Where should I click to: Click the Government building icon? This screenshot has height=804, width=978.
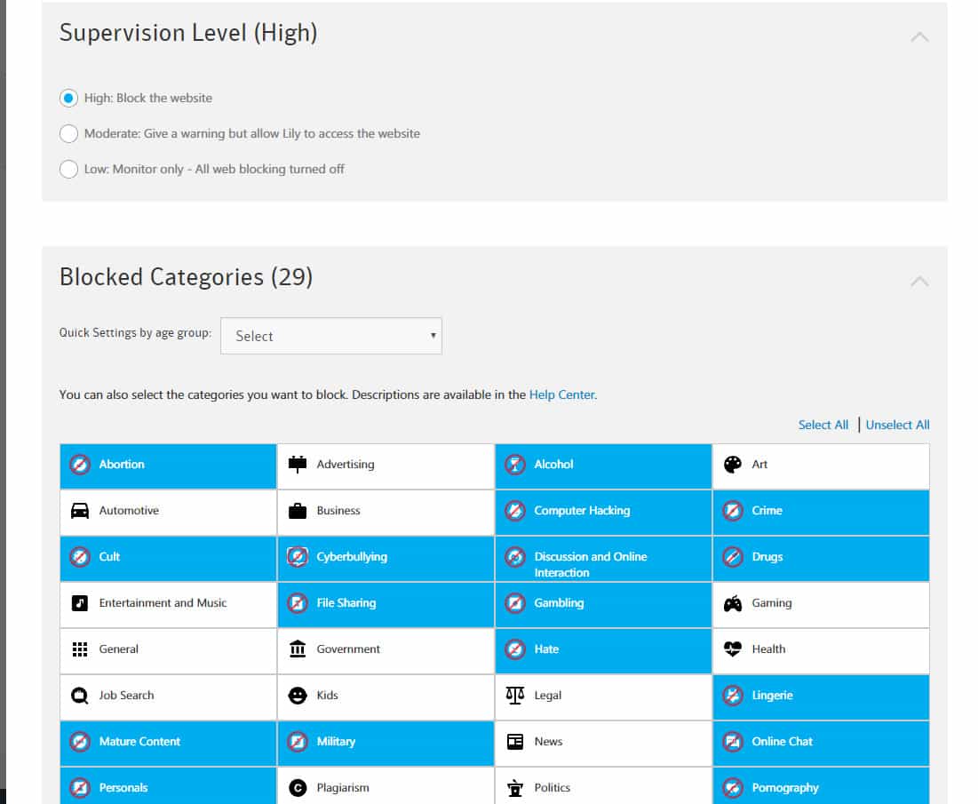point(298,649)
